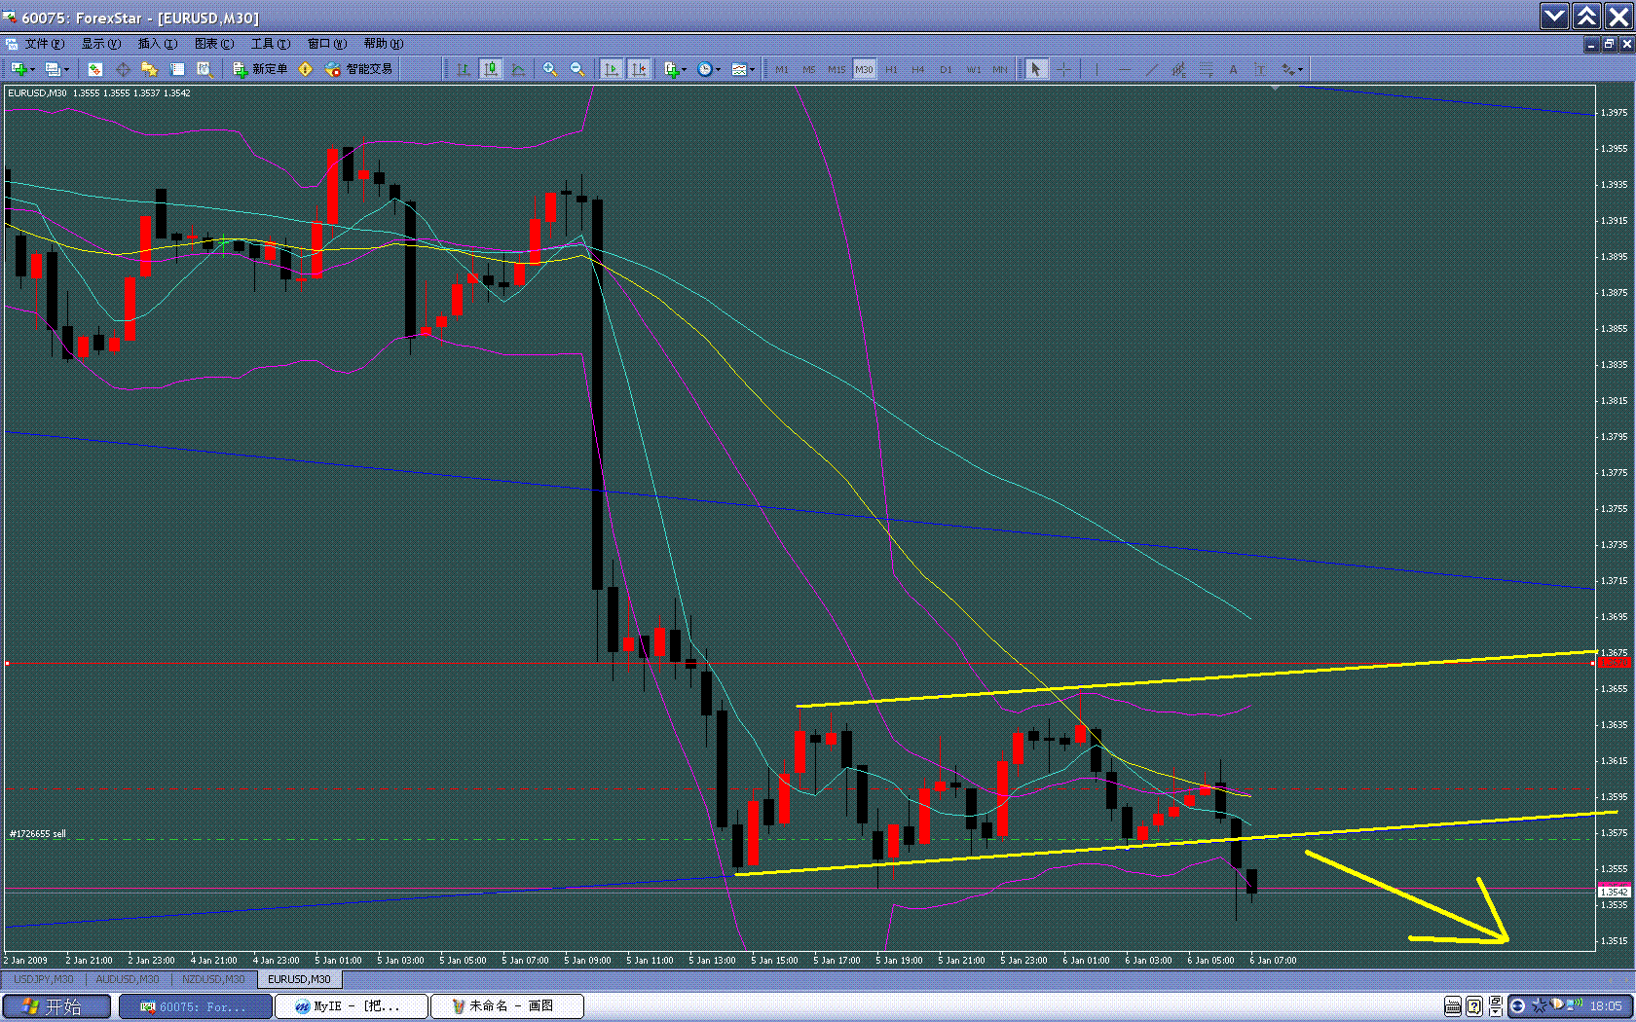The height and width of the screenshot is (1022, 1636).
Task: Open the chart profiles icon
Action: point(53,69)
